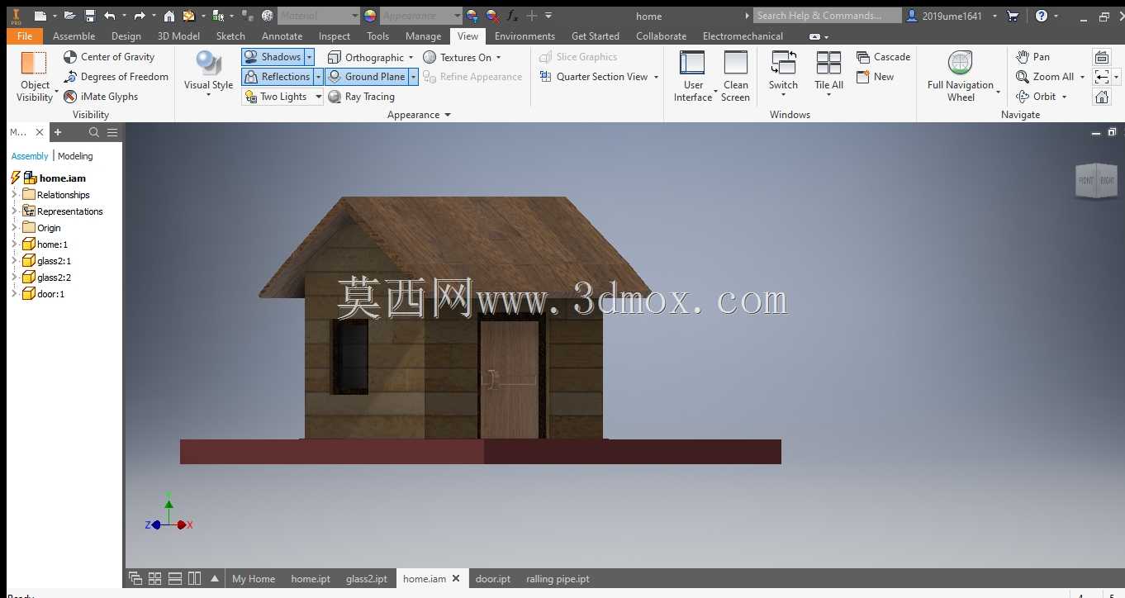Toggle Ground Plane display
This screenshot has height=598, width=1125.
click(x=366, y=77)
